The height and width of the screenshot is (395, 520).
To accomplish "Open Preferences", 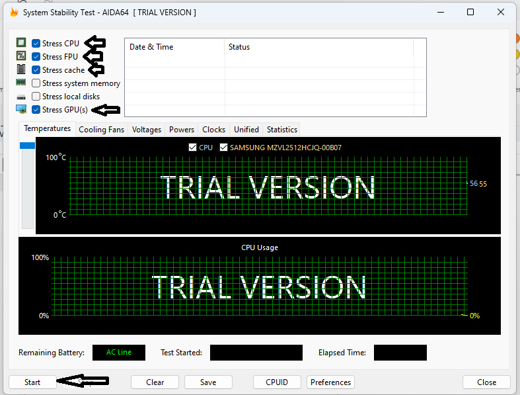I will click(330, 382).
